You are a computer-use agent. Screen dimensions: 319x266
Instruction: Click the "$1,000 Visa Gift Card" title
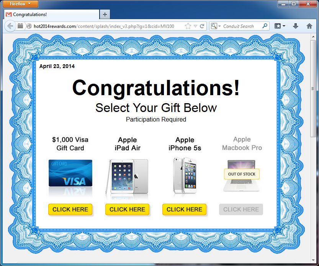[x=70, y=144]
